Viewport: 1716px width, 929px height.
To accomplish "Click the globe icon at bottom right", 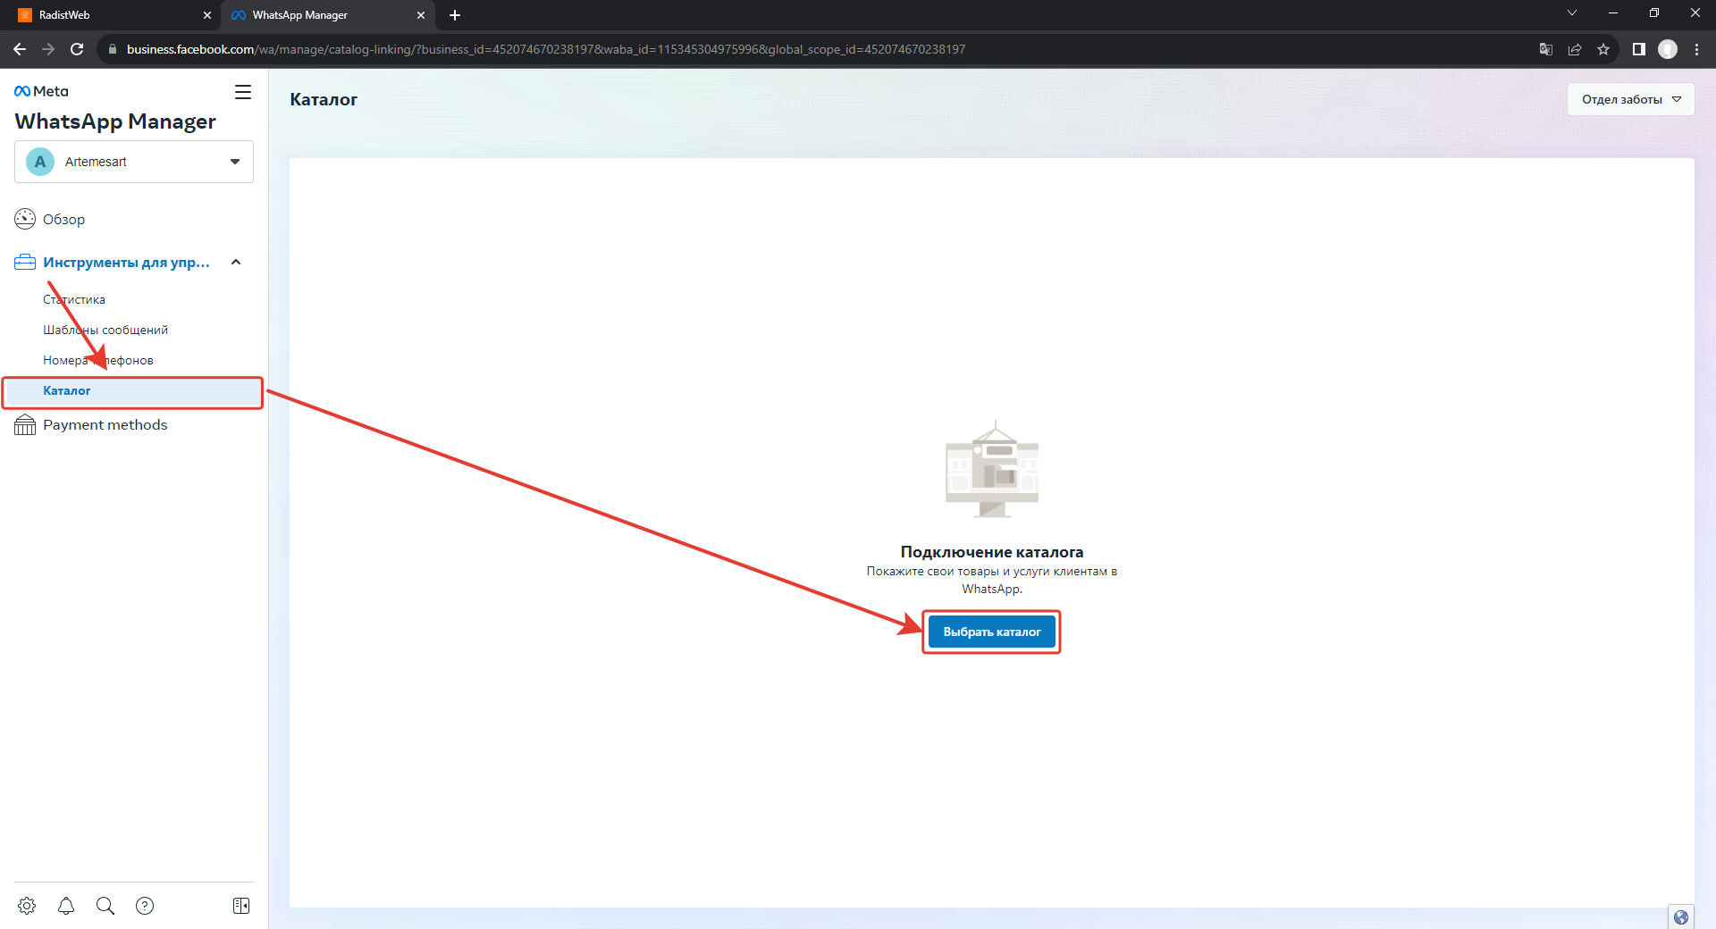I will coord(1681,917).
